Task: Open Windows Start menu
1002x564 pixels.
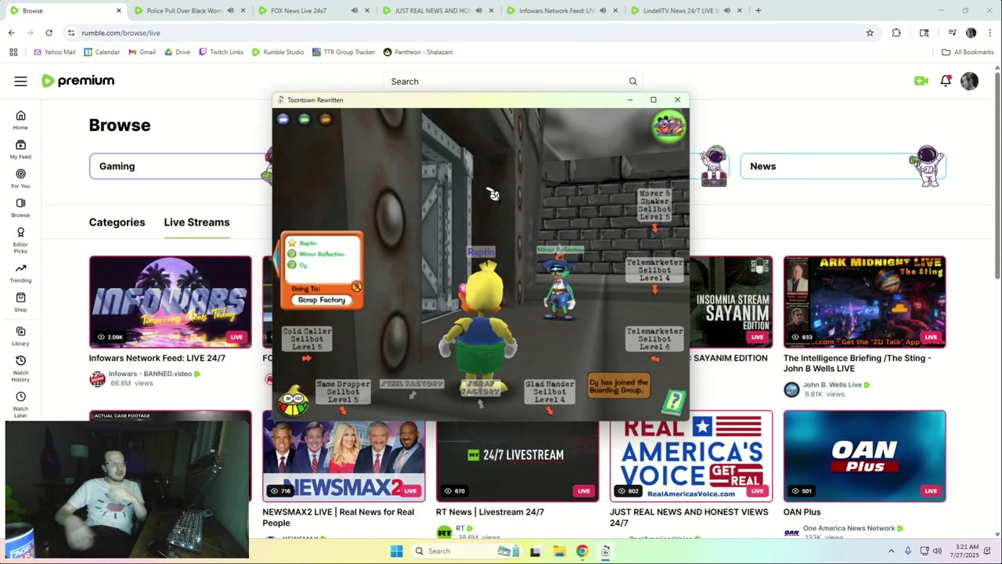Action: point(396,551)
